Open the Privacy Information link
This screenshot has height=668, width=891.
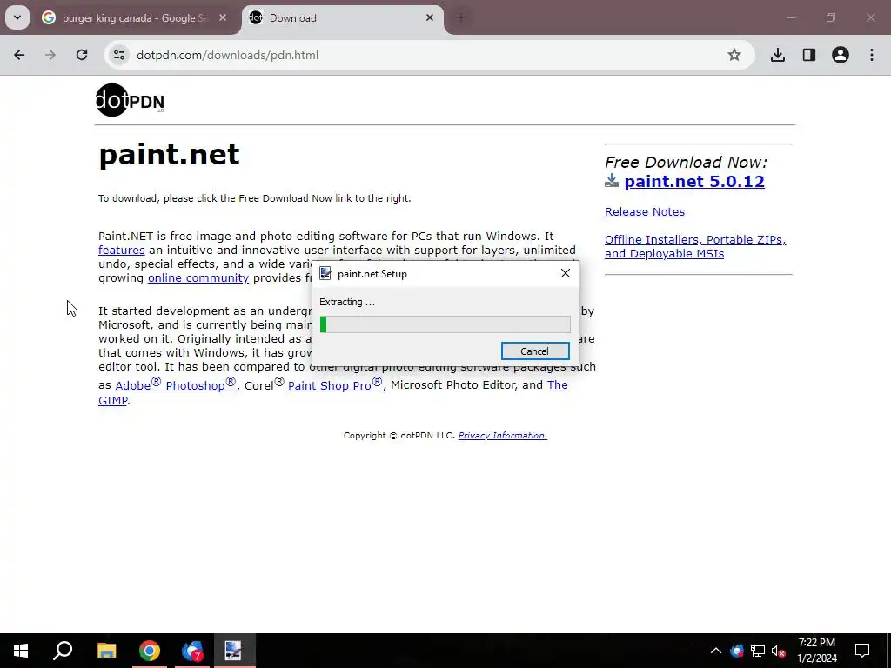click(502, 435)
